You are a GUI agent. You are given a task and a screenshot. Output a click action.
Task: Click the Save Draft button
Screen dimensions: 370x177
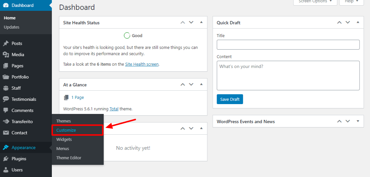230,99
